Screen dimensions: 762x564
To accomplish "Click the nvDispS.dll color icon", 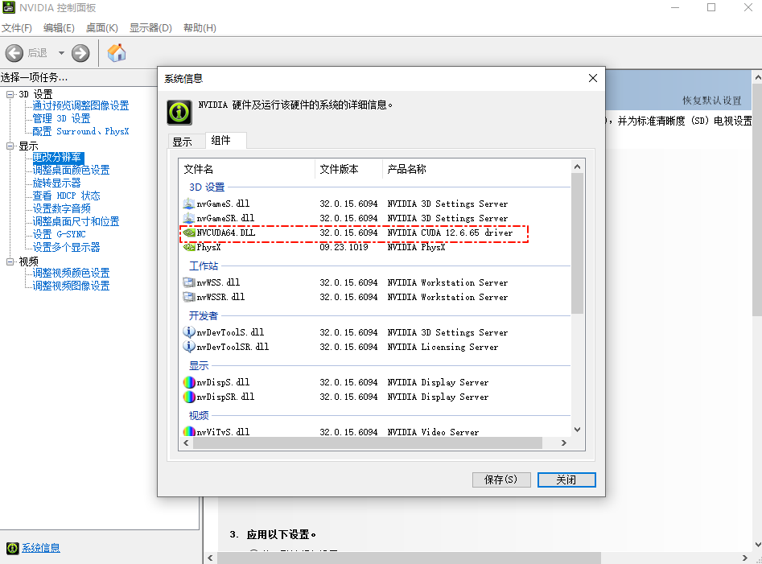I will click(x=188, y=382).
